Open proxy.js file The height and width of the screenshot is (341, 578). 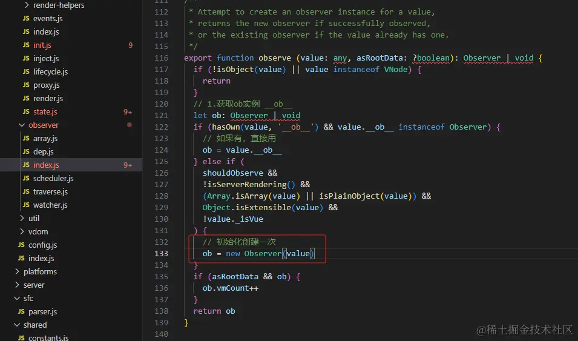click(x=47, y=85)
